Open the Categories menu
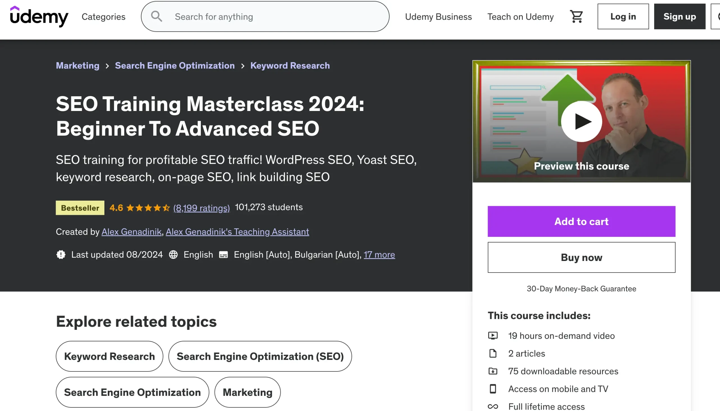720x411 pixels. pyautogui.click(x=103, y=17)
